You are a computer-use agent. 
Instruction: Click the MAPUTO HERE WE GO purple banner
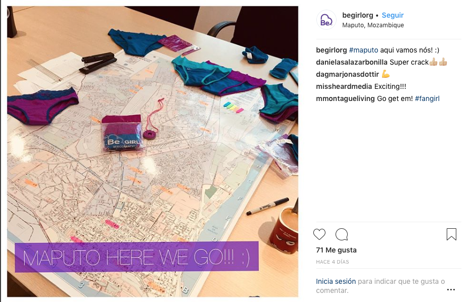click(x=136, y=257)
